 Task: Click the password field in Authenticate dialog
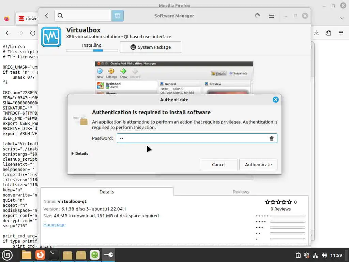197,139
